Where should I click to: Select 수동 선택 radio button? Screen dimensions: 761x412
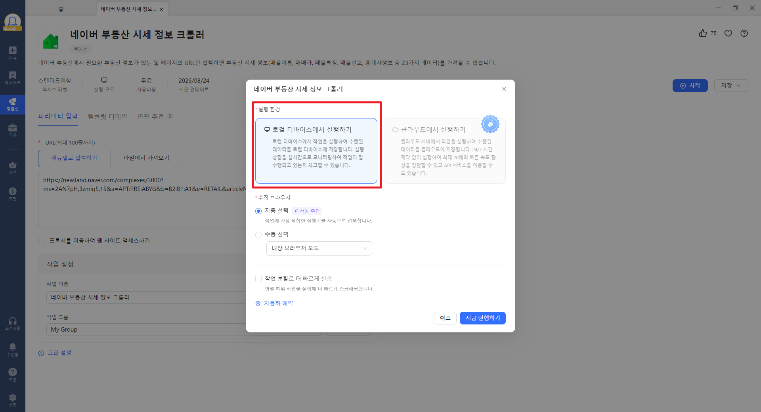[258, 235]
